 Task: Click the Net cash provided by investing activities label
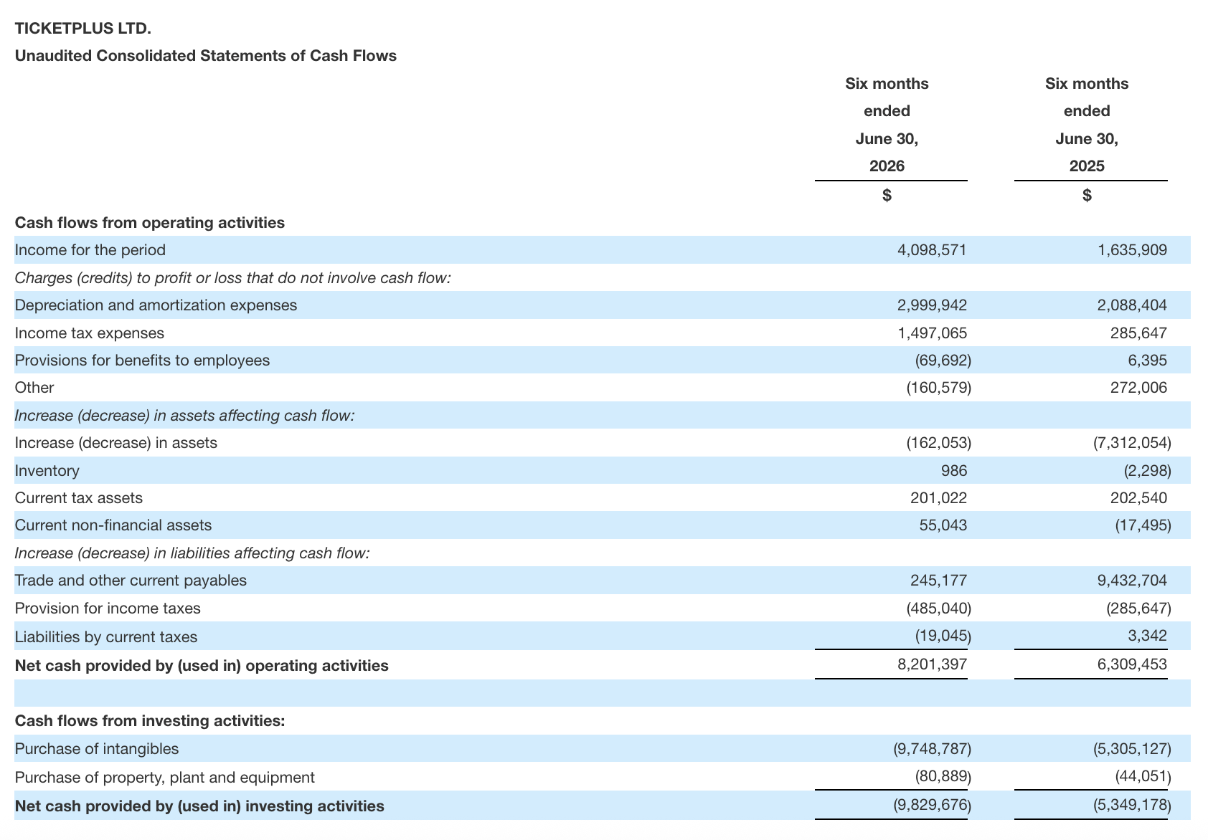click(x=199, y=806)
